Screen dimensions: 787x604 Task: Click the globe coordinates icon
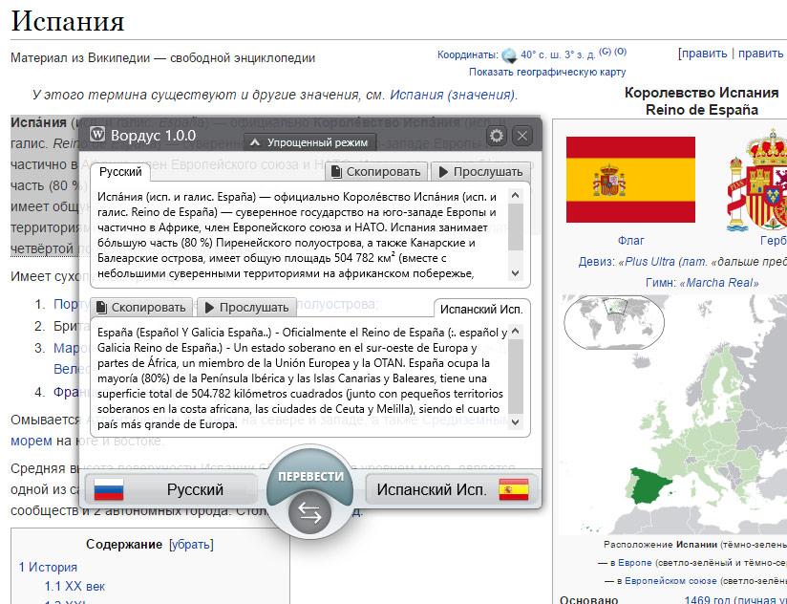coord(509,55)
